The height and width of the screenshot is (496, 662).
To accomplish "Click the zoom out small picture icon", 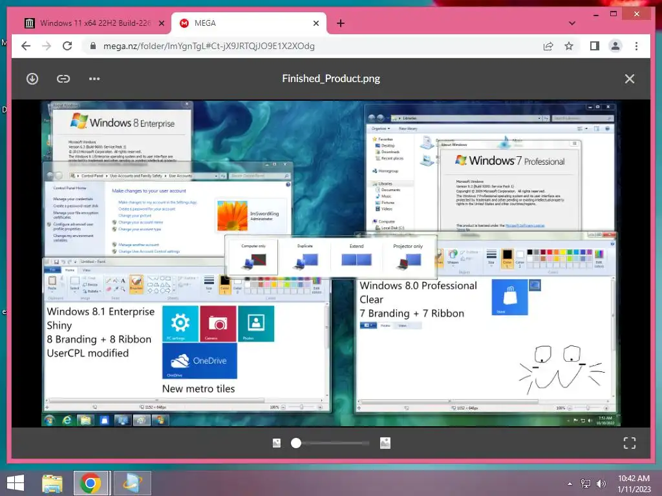I will tap(277, 443).
